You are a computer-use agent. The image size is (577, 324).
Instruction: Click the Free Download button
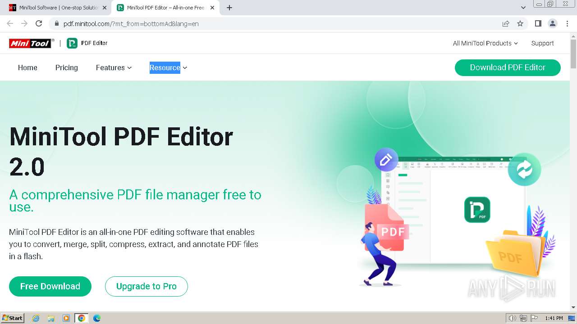[x=50, y=286]
